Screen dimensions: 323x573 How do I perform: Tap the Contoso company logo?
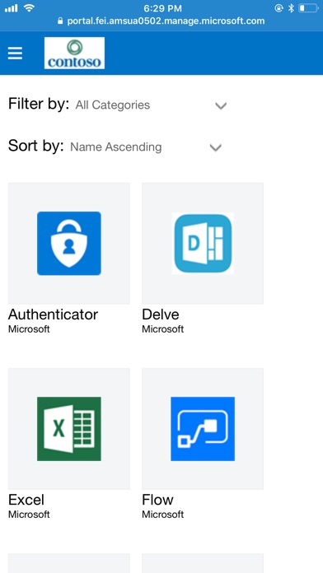(x=74, y=53)
